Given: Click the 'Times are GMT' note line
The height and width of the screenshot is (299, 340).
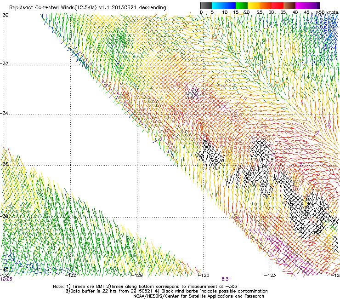Looking at the screenshot, I should point(145,287).
